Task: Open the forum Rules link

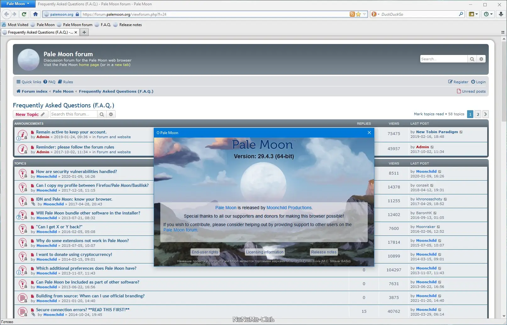Action: (65, 82)
